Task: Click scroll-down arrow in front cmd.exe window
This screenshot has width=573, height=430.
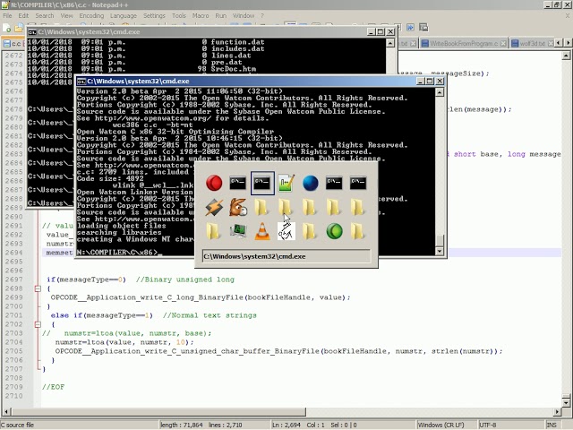Action: pos(440,251)
